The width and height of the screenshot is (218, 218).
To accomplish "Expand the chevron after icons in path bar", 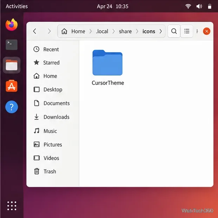I will pyautogui.click(x=160, y=31).
